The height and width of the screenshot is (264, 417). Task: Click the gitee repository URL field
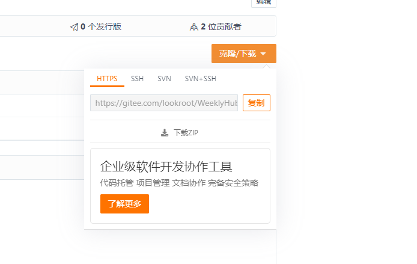click(164, 103)
